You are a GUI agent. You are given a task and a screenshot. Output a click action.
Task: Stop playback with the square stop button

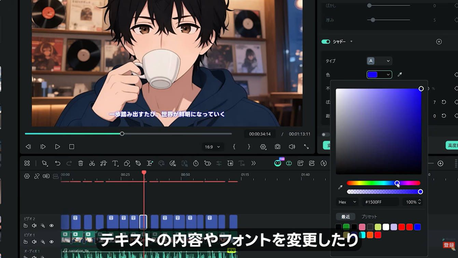[x=72, y=147]
